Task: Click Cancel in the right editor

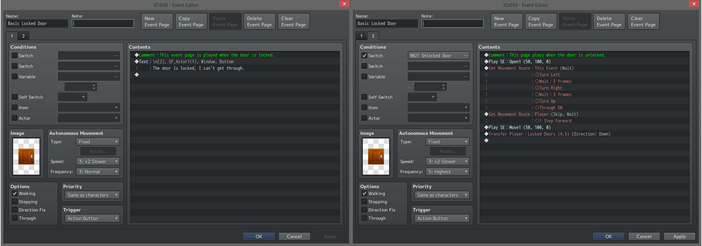Action: [643, 236]
